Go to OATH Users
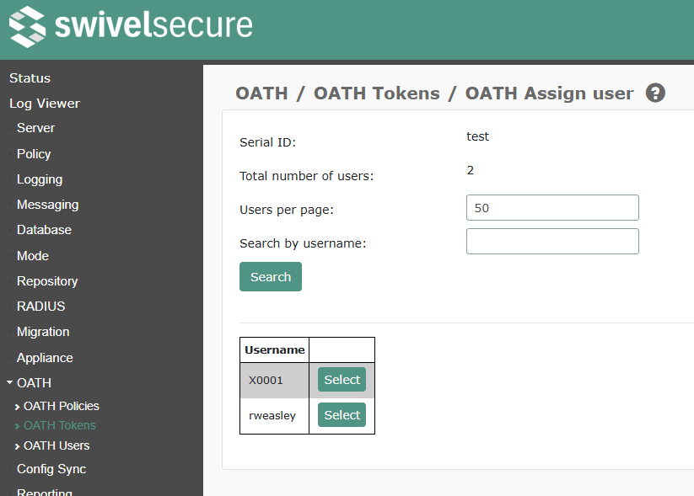Screen dimensions: 694x496 click(x=56, y=445)
